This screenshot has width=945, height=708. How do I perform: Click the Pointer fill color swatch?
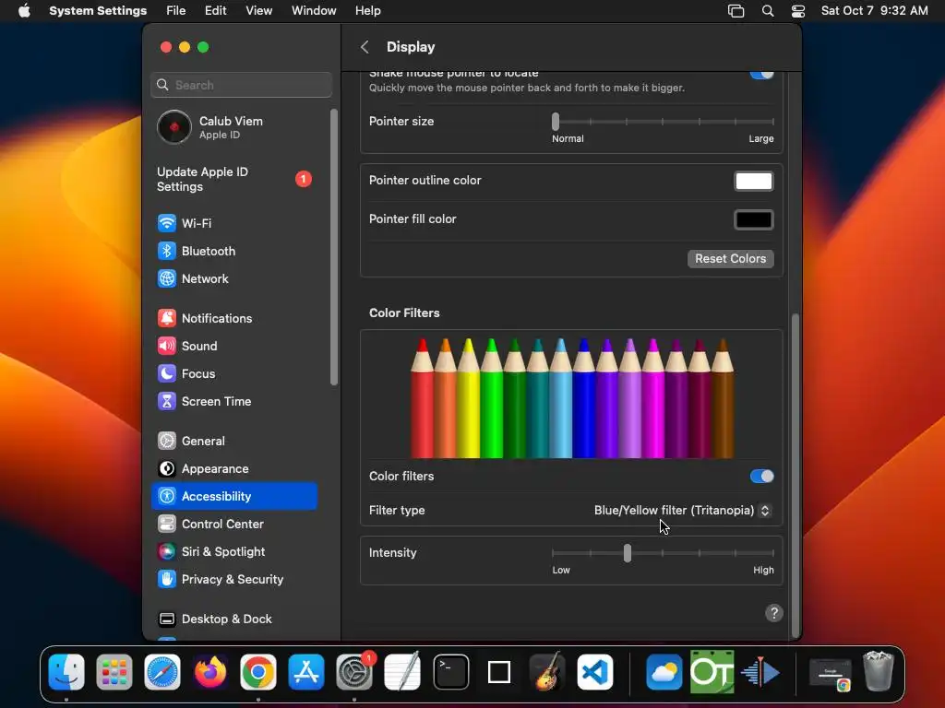click(753, 219)
